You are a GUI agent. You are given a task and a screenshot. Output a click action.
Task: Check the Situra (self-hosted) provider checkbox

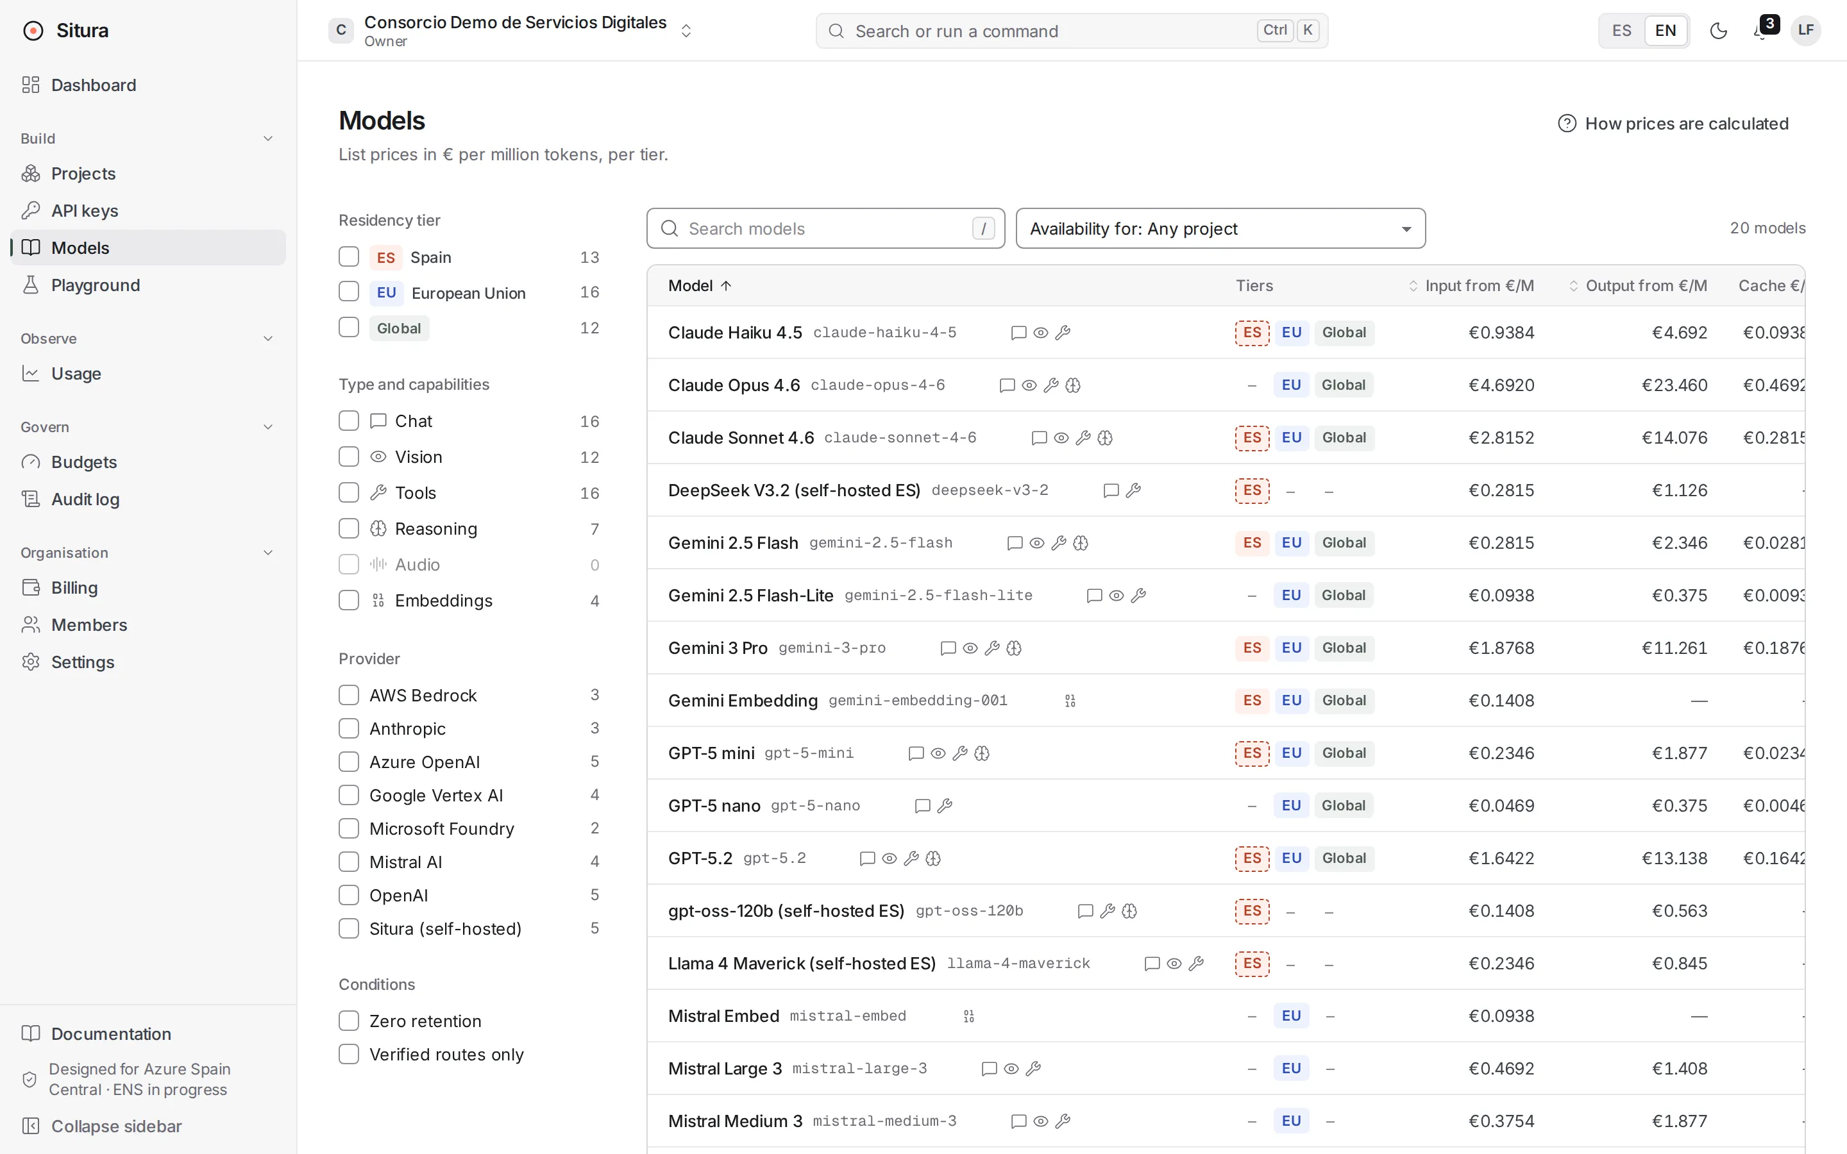[349, 928]
